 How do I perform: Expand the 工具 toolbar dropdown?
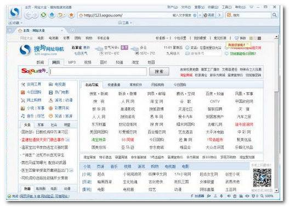click(125, 23)
